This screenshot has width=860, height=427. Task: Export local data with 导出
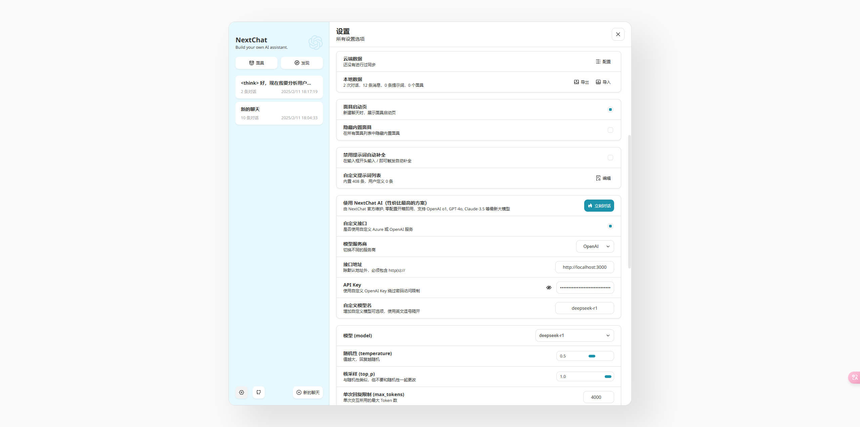pyautogui.click(x=582, y=82)
